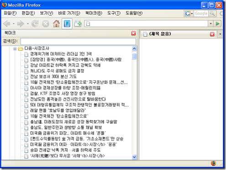Open bookmark 5대 대형유통업체의 구조적 관행적인

pos(79,105)
